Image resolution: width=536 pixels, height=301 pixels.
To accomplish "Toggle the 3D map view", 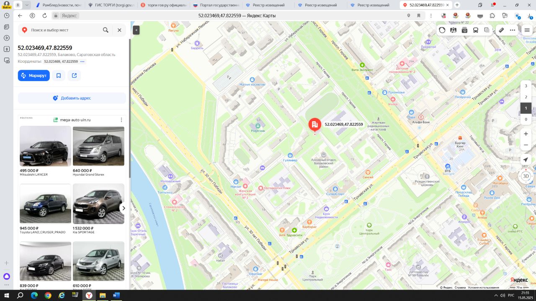I will pyautogui.click(x=526, y=176).
